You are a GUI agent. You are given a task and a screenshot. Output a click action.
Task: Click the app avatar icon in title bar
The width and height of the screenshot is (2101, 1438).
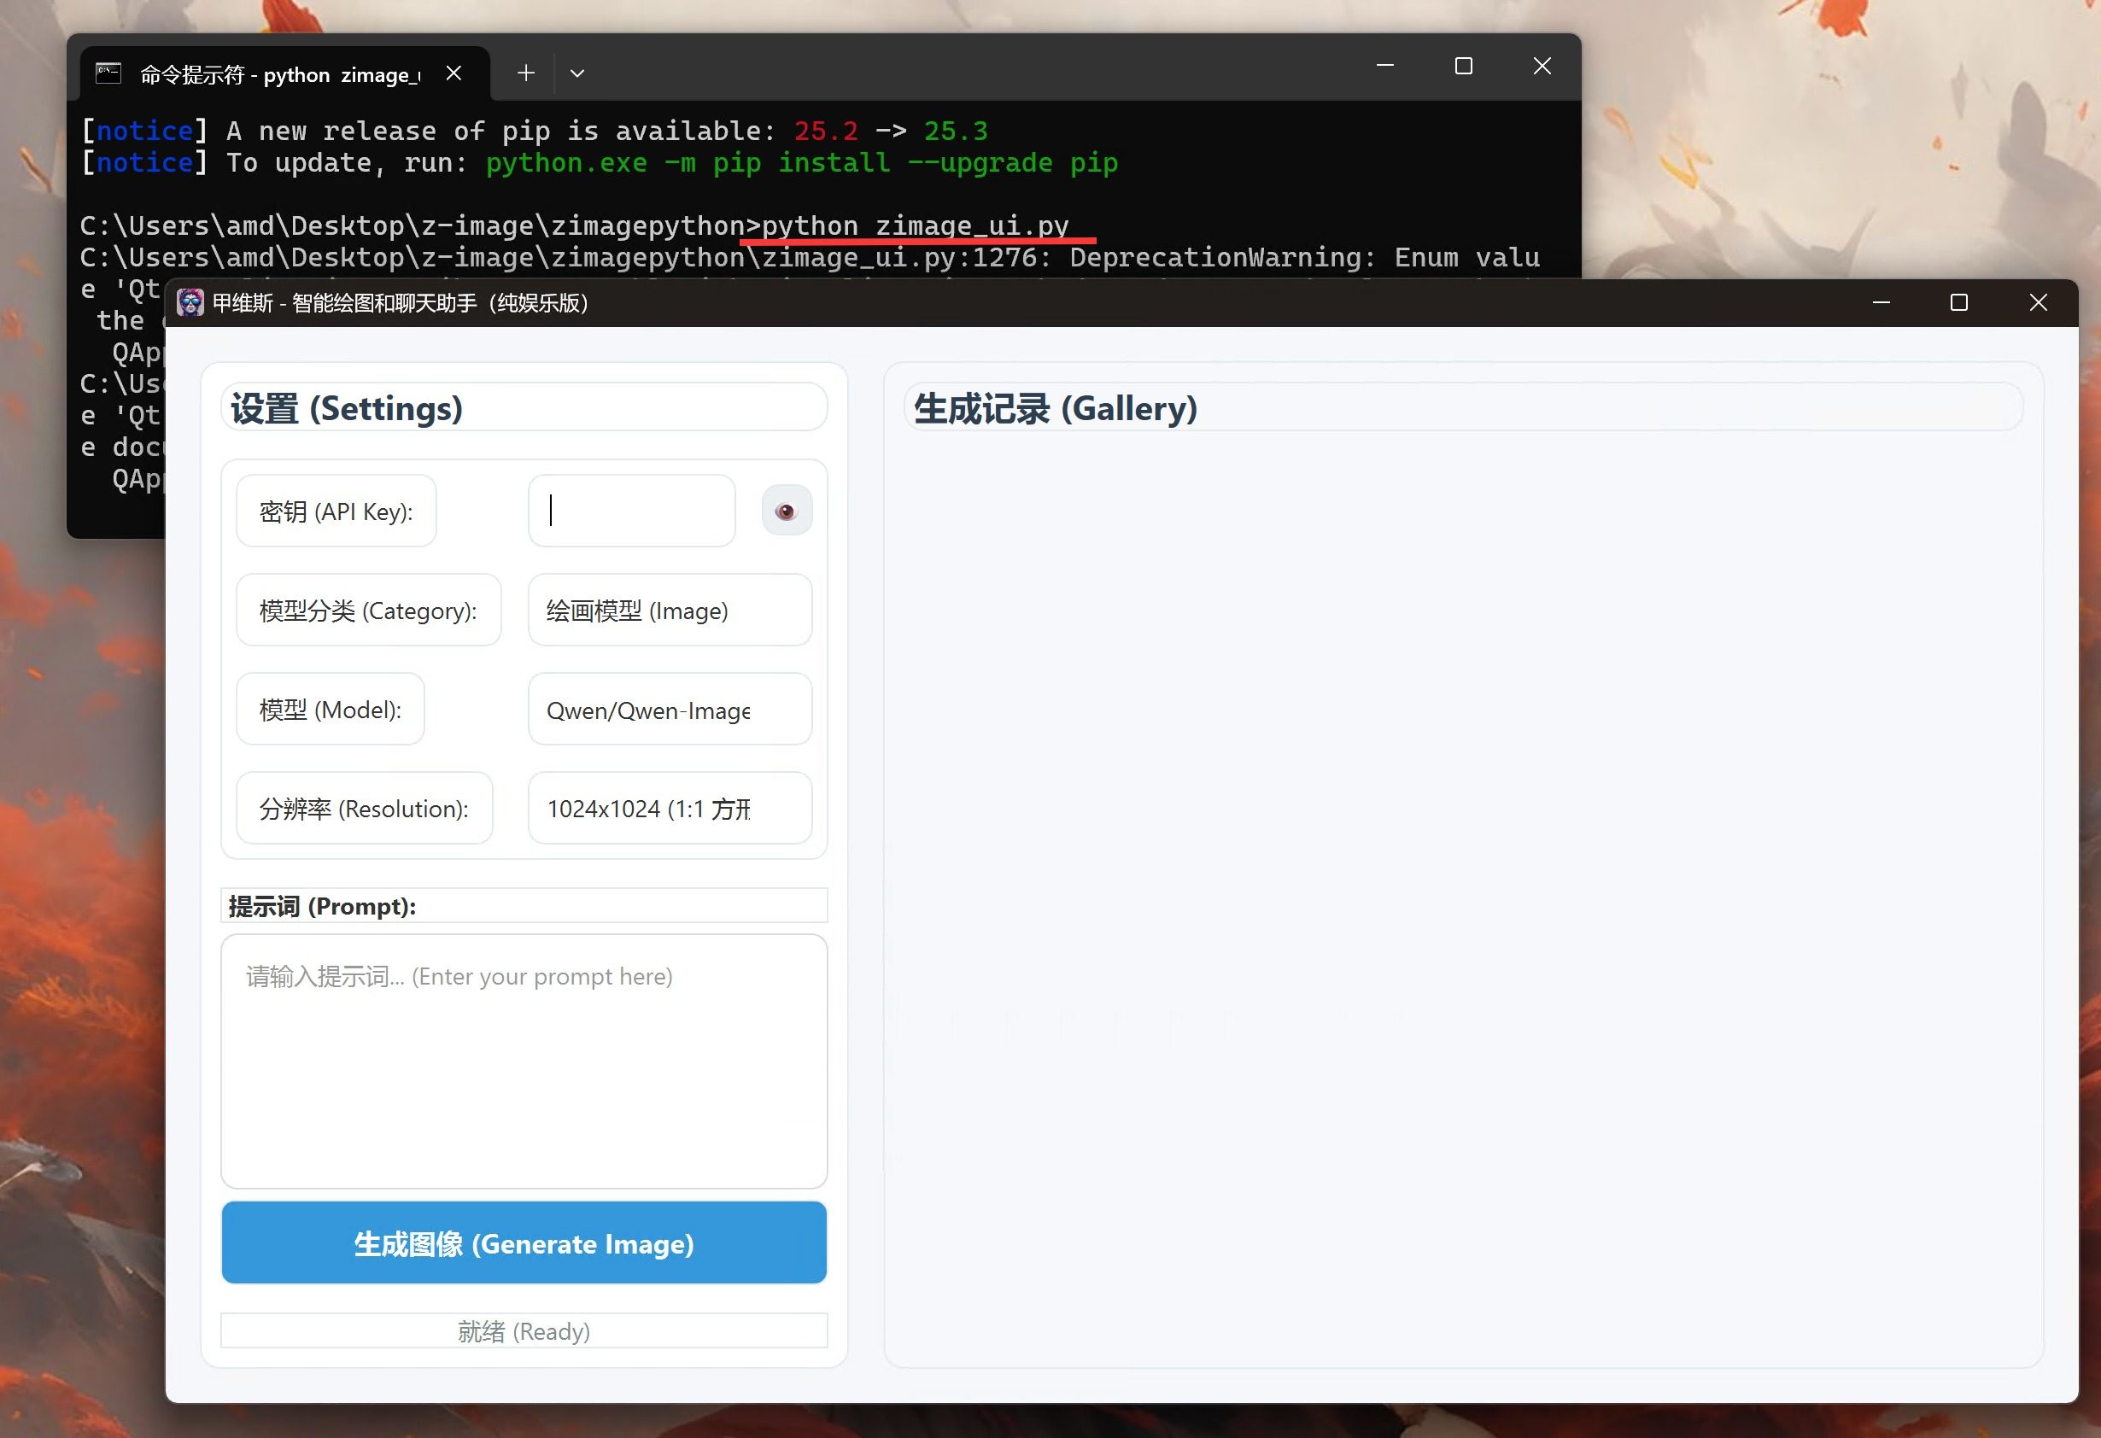190,303
